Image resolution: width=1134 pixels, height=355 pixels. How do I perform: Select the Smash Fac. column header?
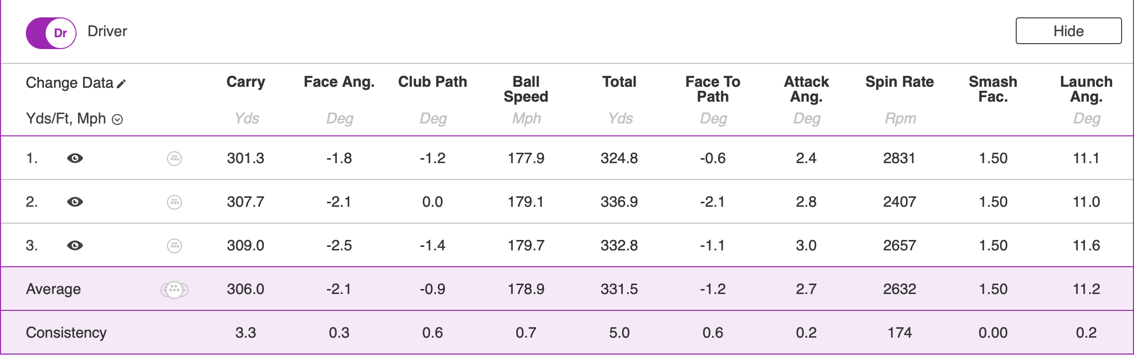(x=993, y=89)
